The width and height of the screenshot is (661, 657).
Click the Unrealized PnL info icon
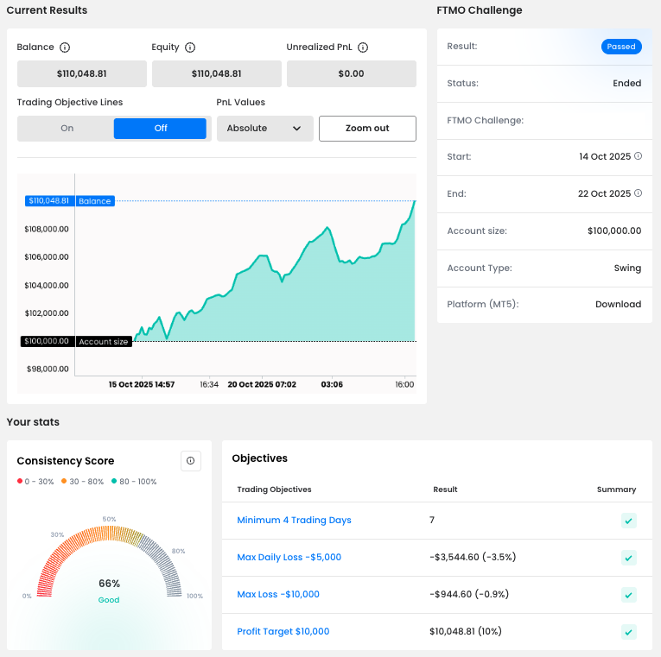pos(363,47)
